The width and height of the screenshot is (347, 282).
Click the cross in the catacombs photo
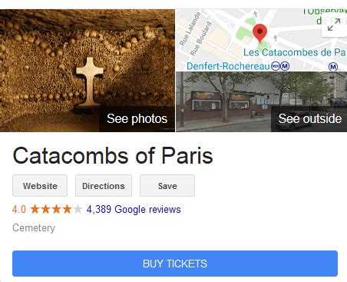[x=90, y=81]
